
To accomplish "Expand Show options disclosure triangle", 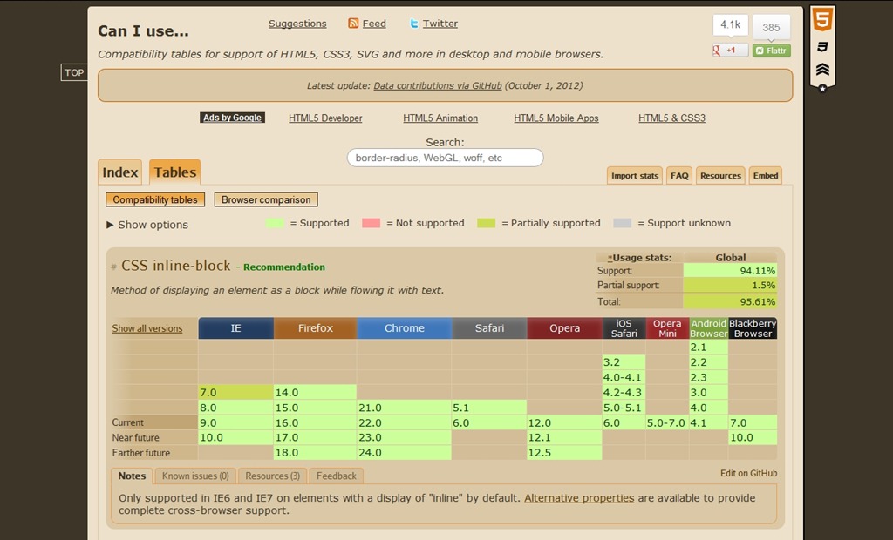I will tap(110, 225).
